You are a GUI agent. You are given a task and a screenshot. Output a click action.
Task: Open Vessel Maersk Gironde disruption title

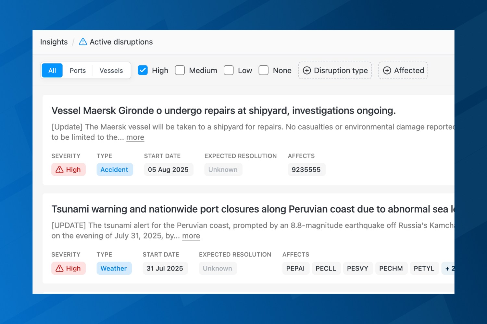[x=224, y=111]
